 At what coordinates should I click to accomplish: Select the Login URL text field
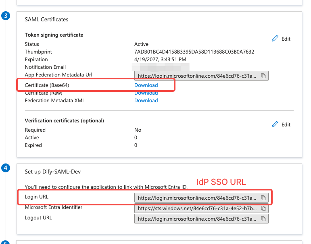coord(201,198)
